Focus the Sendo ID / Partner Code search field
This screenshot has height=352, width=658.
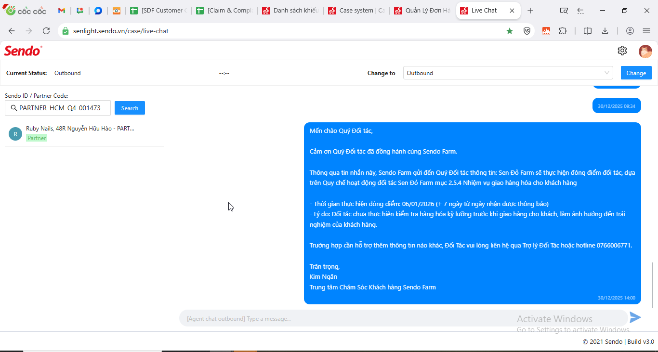[x=58, y=108]
